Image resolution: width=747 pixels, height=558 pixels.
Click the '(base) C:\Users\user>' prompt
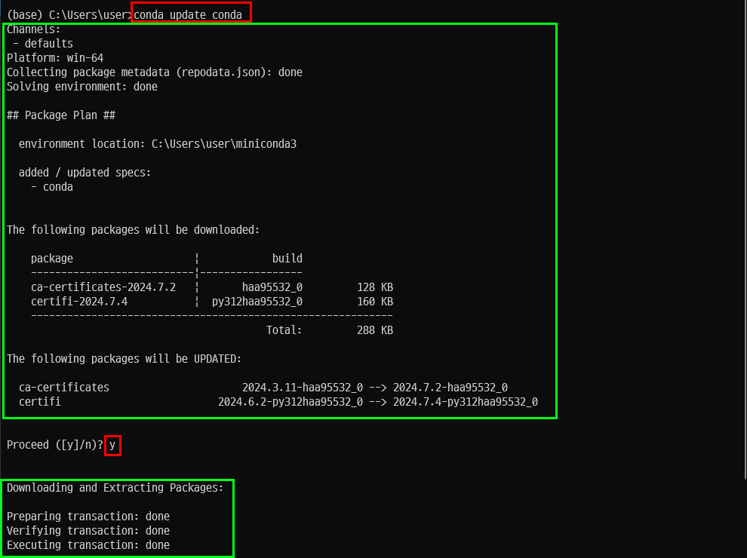pyautogui.click(x=69, y=15)
